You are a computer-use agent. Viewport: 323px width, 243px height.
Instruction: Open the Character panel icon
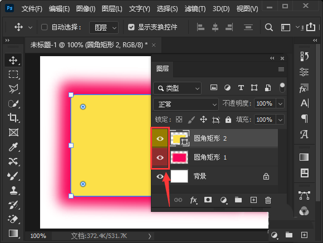[304, 103]
